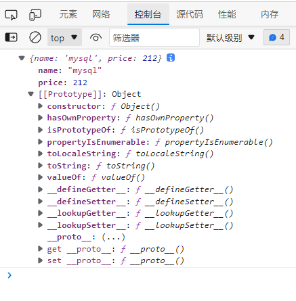Expand the valueOf function entry
This screenshot has width=296, height=301.
point(41,177)
